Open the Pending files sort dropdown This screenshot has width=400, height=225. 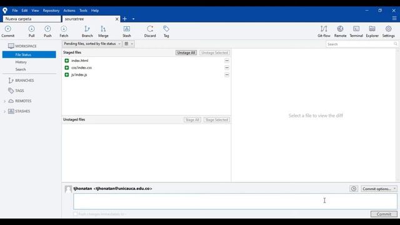[92, 44]
